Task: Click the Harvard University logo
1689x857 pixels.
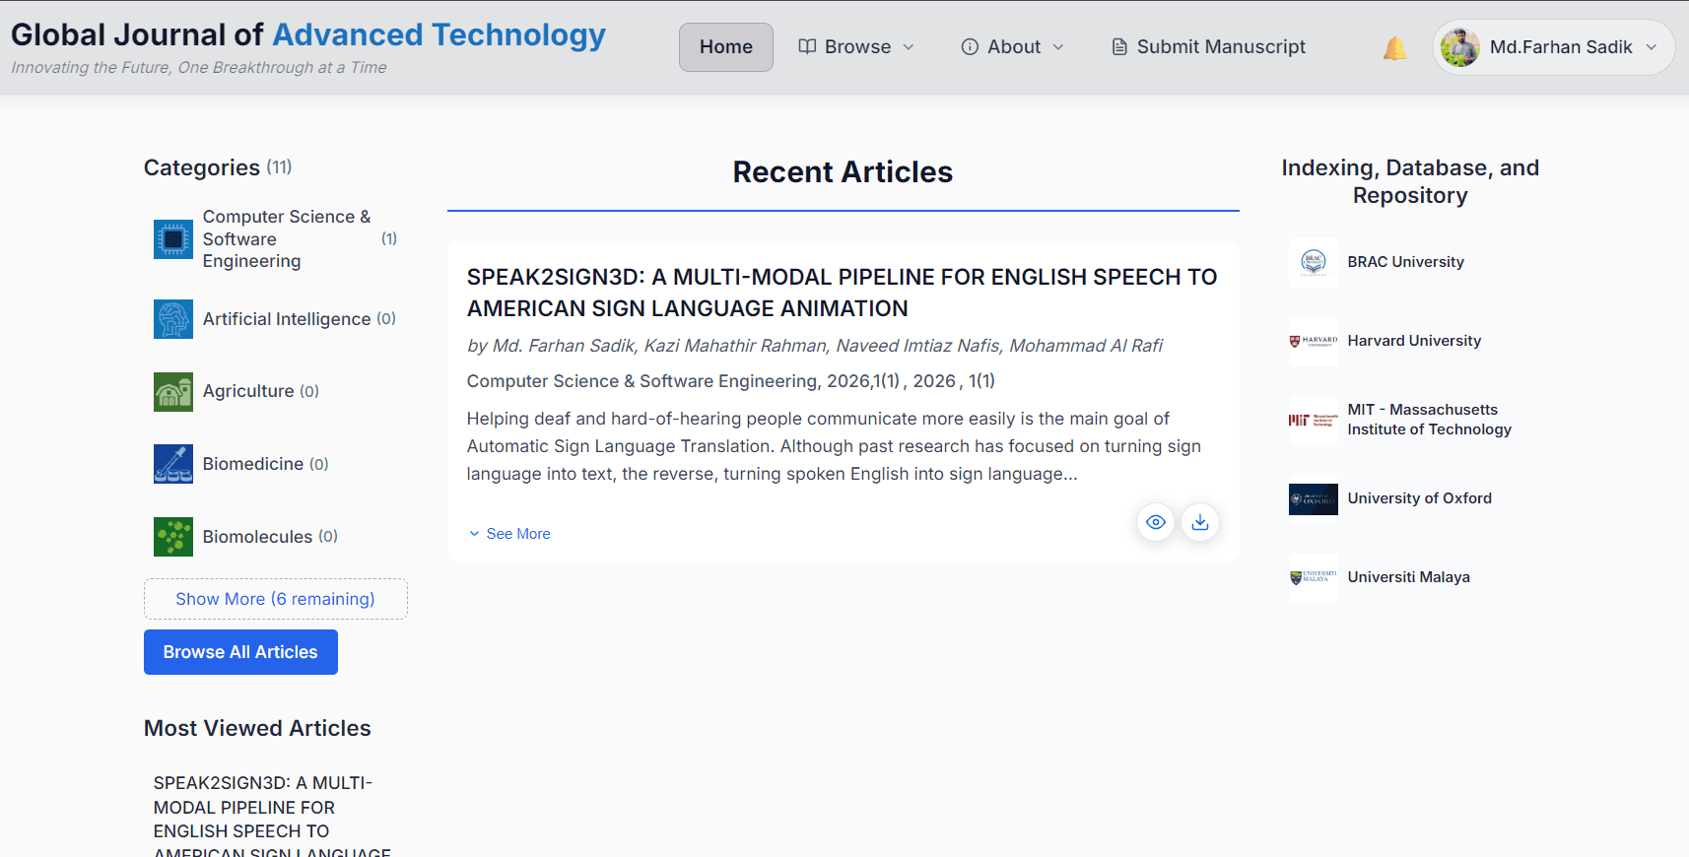Action: point(1314,341)
